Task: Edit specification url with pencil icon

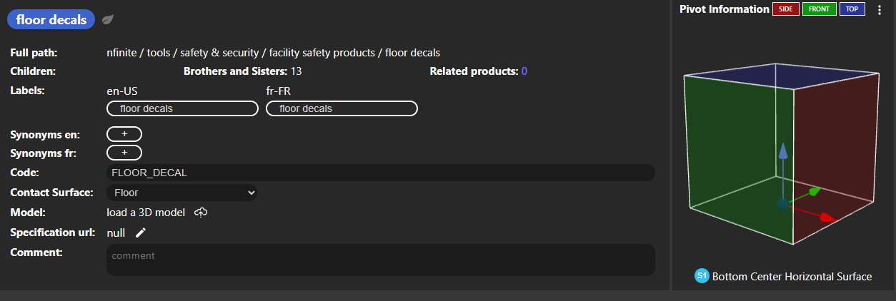Action: coord(141,233)
